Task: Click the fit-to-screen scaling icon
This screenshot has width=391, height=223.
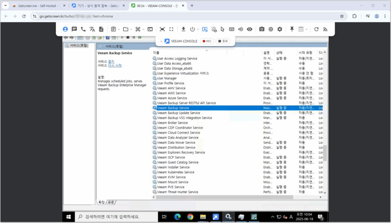Action: click(162, 29)
